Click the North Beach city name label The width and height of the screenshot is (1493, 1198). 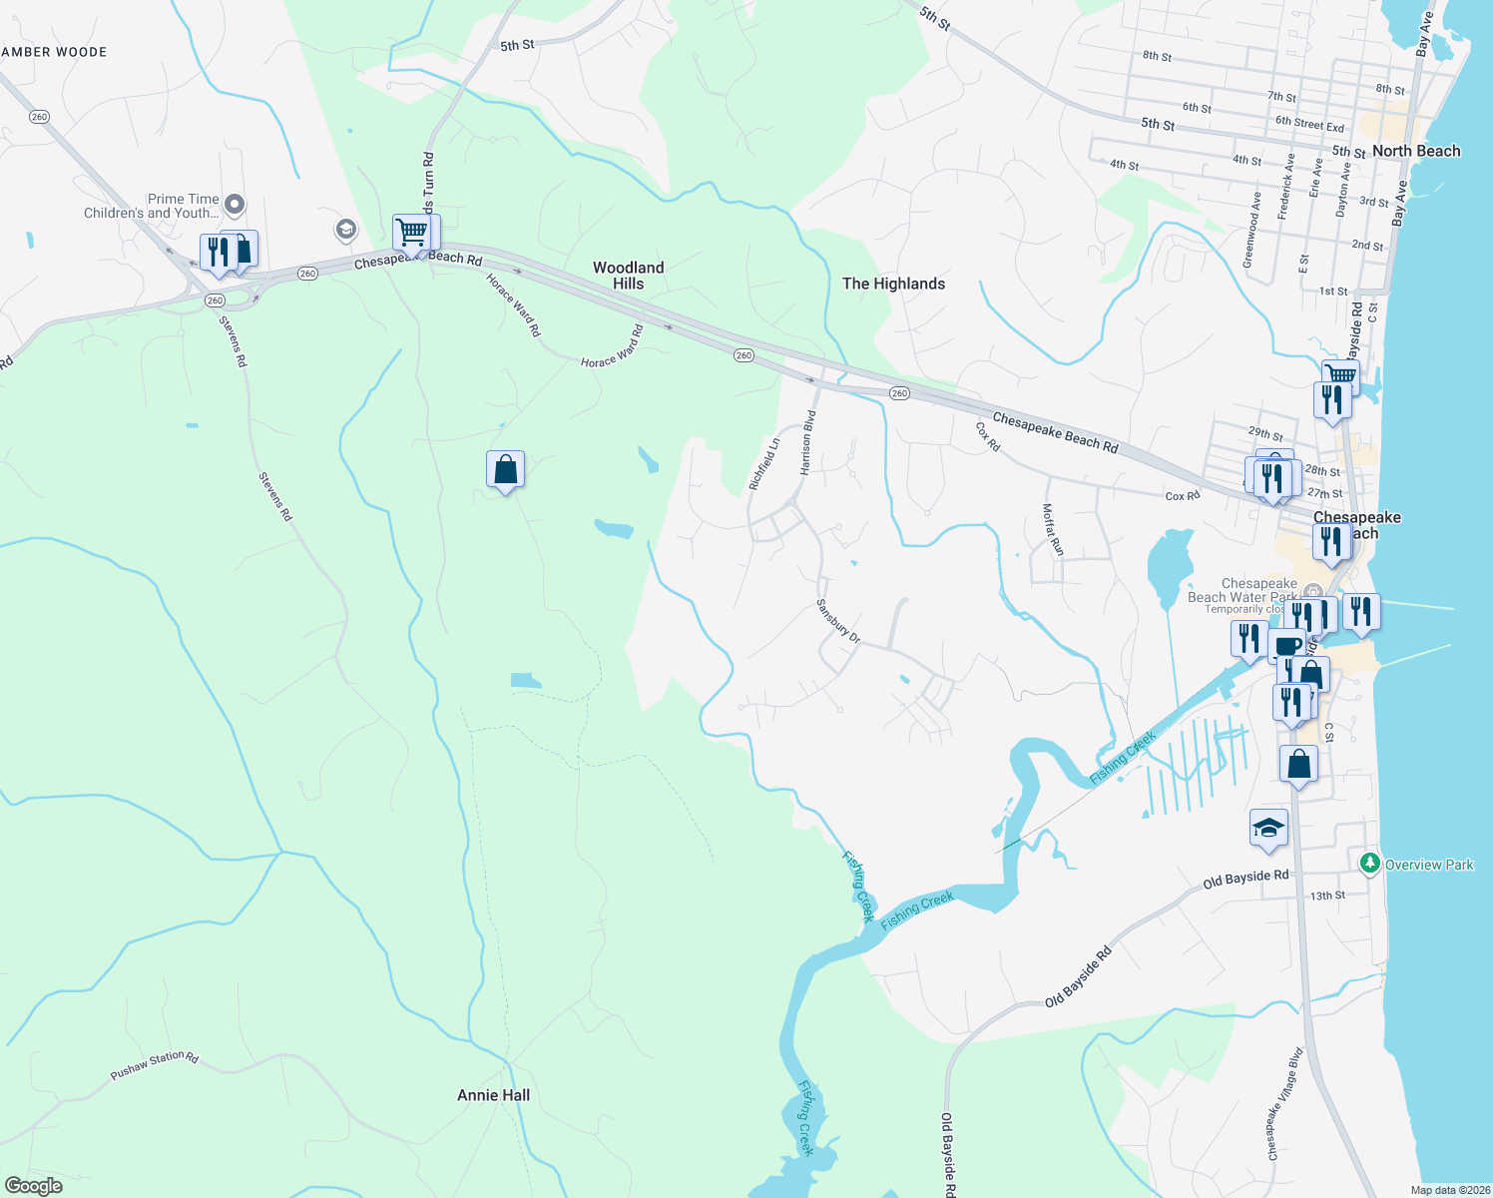pyautogui.click(x=1417, y=151)
